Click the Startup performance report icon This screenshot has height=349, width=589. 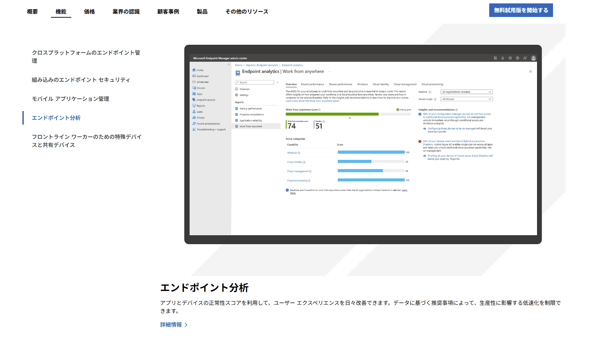[x=237, y=109]
